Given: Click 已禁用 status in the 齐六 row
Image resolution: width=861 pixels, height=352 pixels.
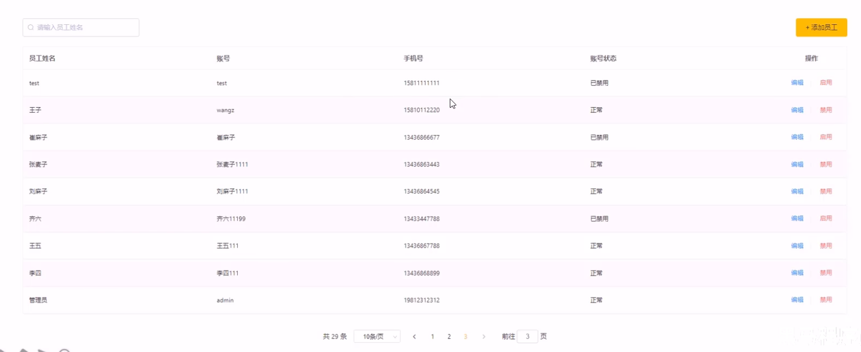Looking at the screenshot, I should click(599, 218).
